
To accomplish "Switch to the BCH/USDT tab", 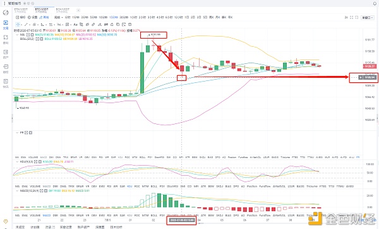I will point(63,10).
